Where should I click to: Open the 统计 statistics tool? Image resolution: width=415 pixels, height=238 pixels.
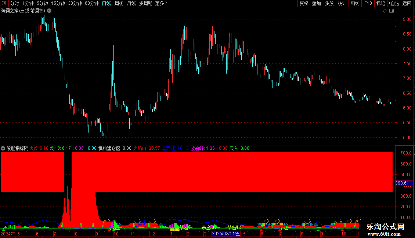pos(342,3)
